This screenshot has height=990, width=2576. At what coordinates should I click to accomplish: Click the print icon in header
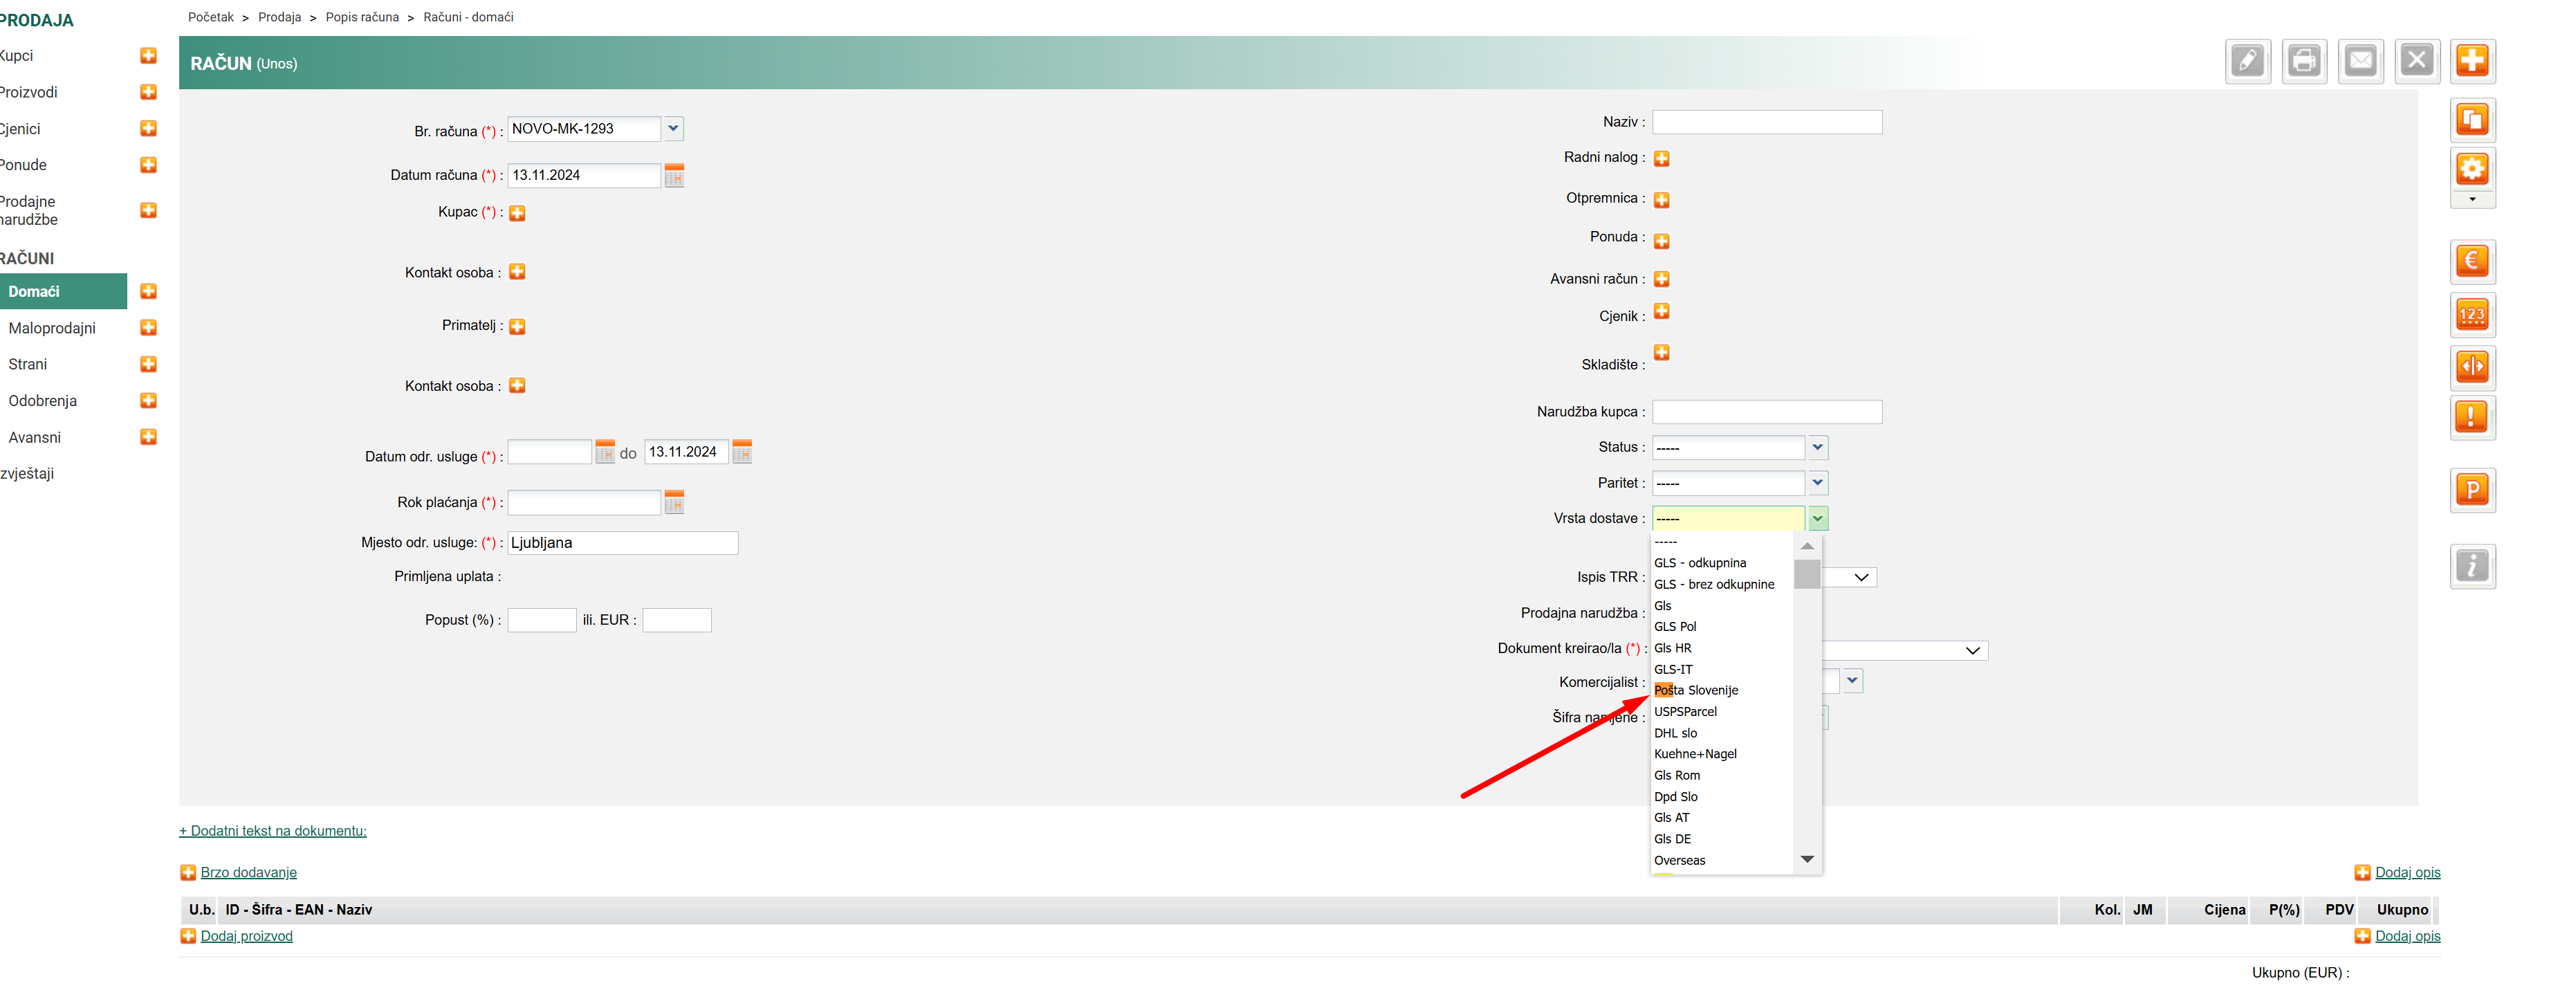pos(2304,61)
